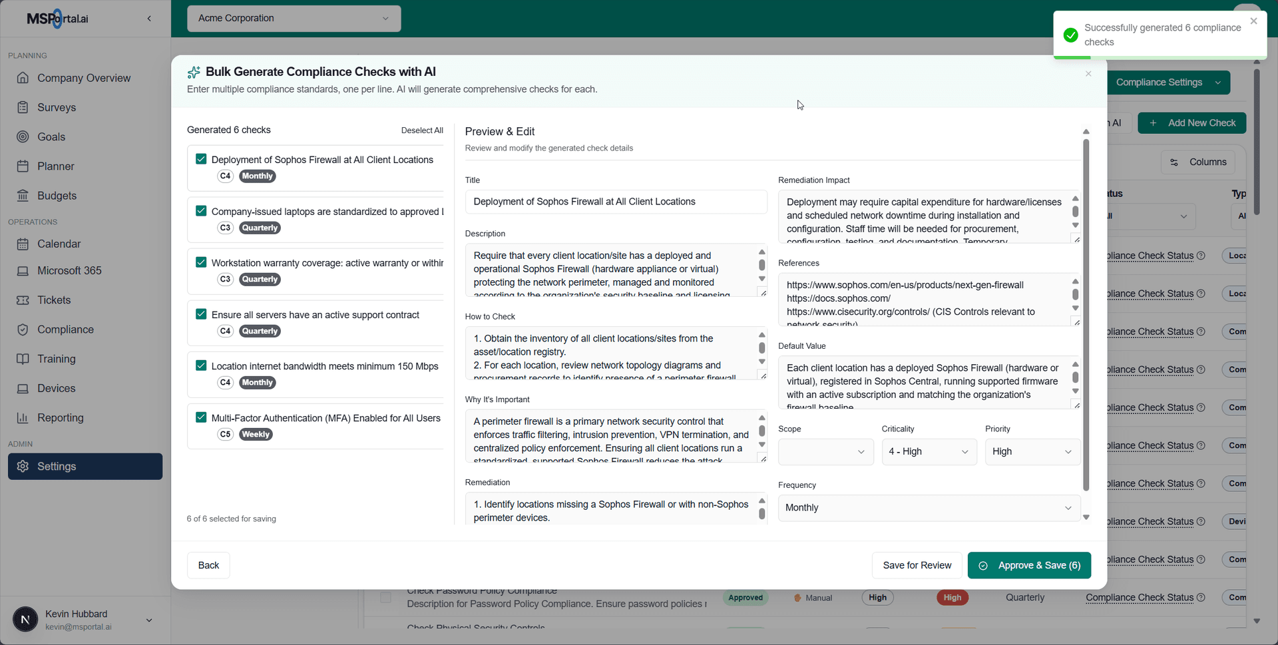Click the Approve & Save button
This screenshot has height=645, width=1278.
click(1029, 565)
